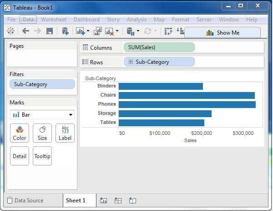Click the Add New Data Source icon
Image resolution: width=273 pixels, height=211 pixels.
click(x=65, y=31)
